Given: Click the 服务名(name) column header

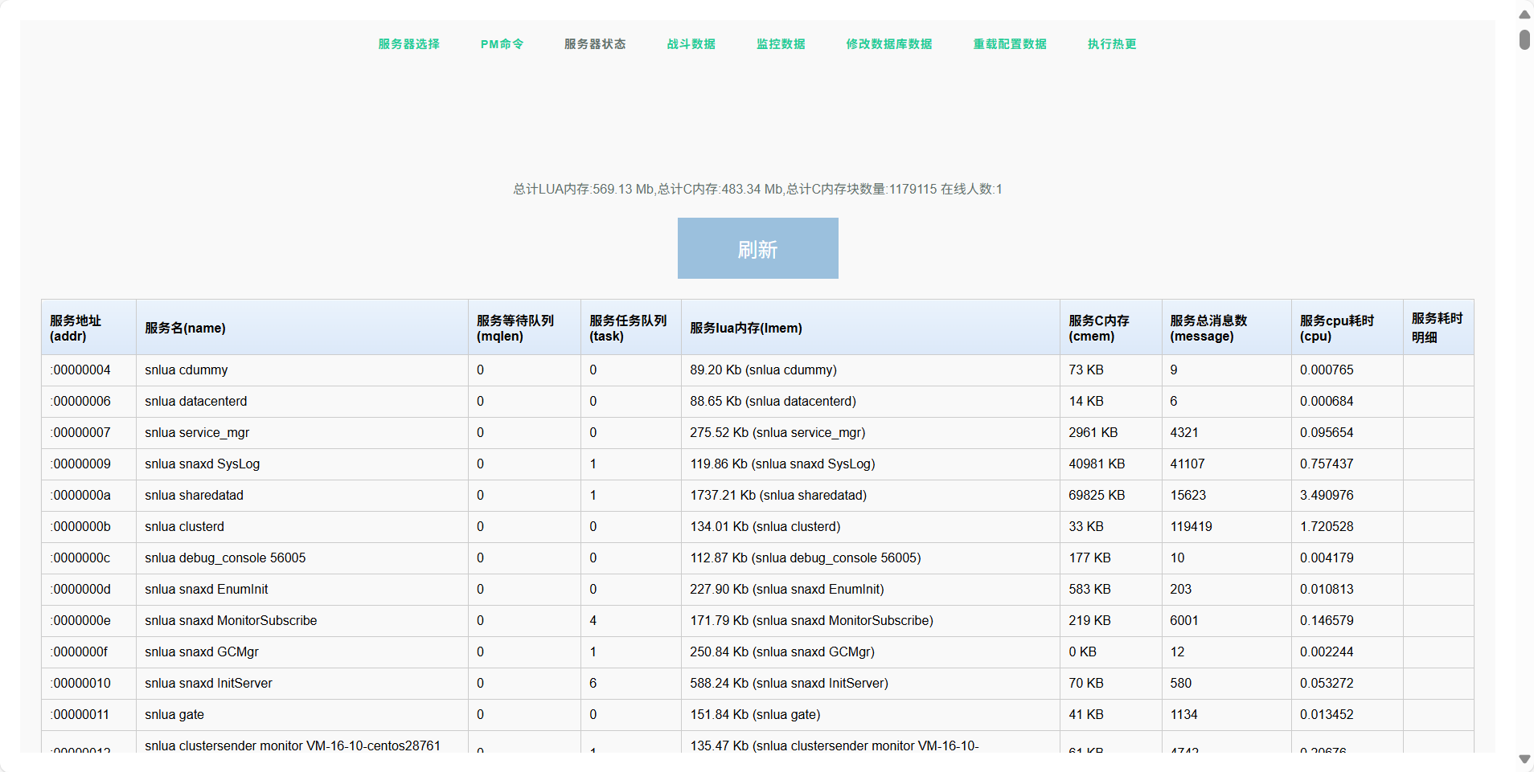Looking at the screenshot, I should pyautogui.click(x=185, y=328).
